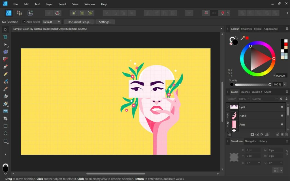Screen dimensions: 290x181
Task: Open Layer Effects from the Layers panel
Action: pyautogui.click(x=262, y=134)
